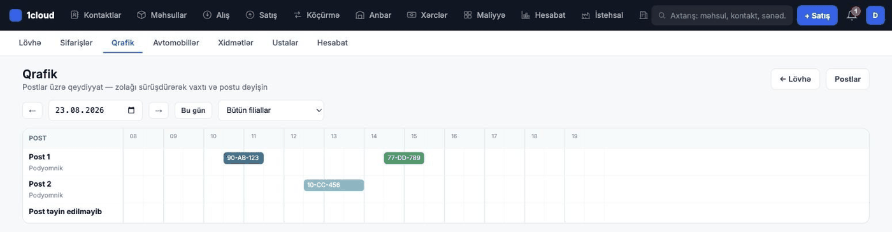Select booking 90-AB-123 on Post 1

coord(243,158)
